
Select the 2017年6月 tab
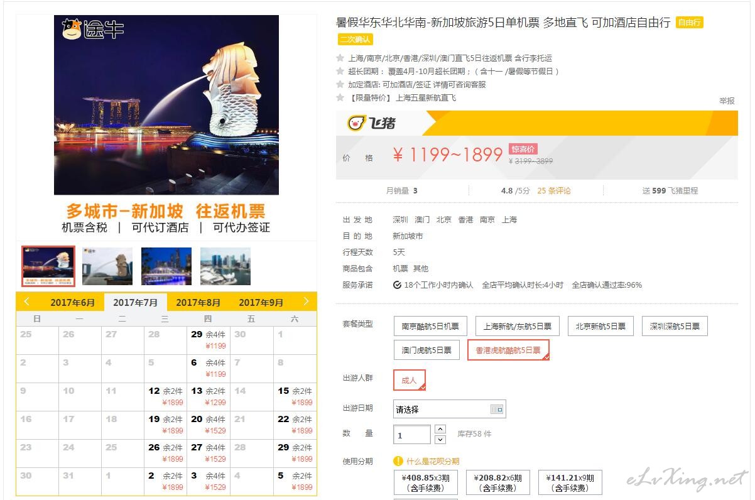coord(73,302)
